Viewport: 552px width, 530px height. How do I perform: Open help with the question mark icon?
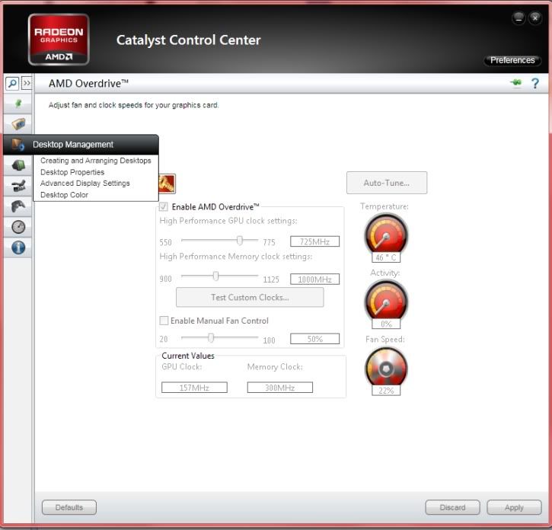point(535,84)
